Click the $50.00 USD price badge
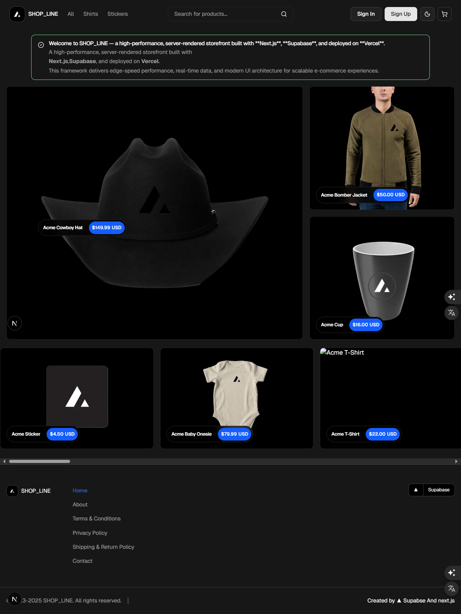 pos(391,195)
